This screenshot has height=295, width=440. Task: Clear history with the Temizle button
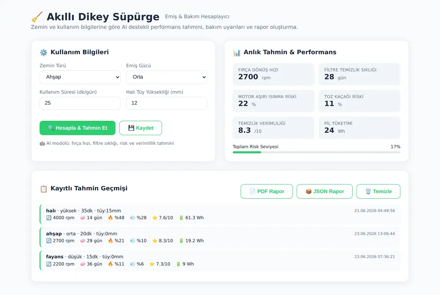point(378,191)
